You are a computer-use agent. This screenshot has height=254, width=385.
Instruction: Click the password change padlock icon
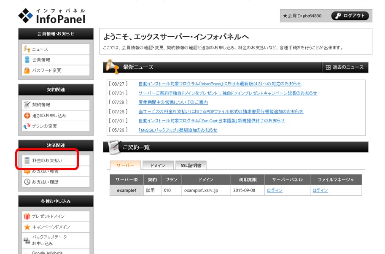pos(27,70)
